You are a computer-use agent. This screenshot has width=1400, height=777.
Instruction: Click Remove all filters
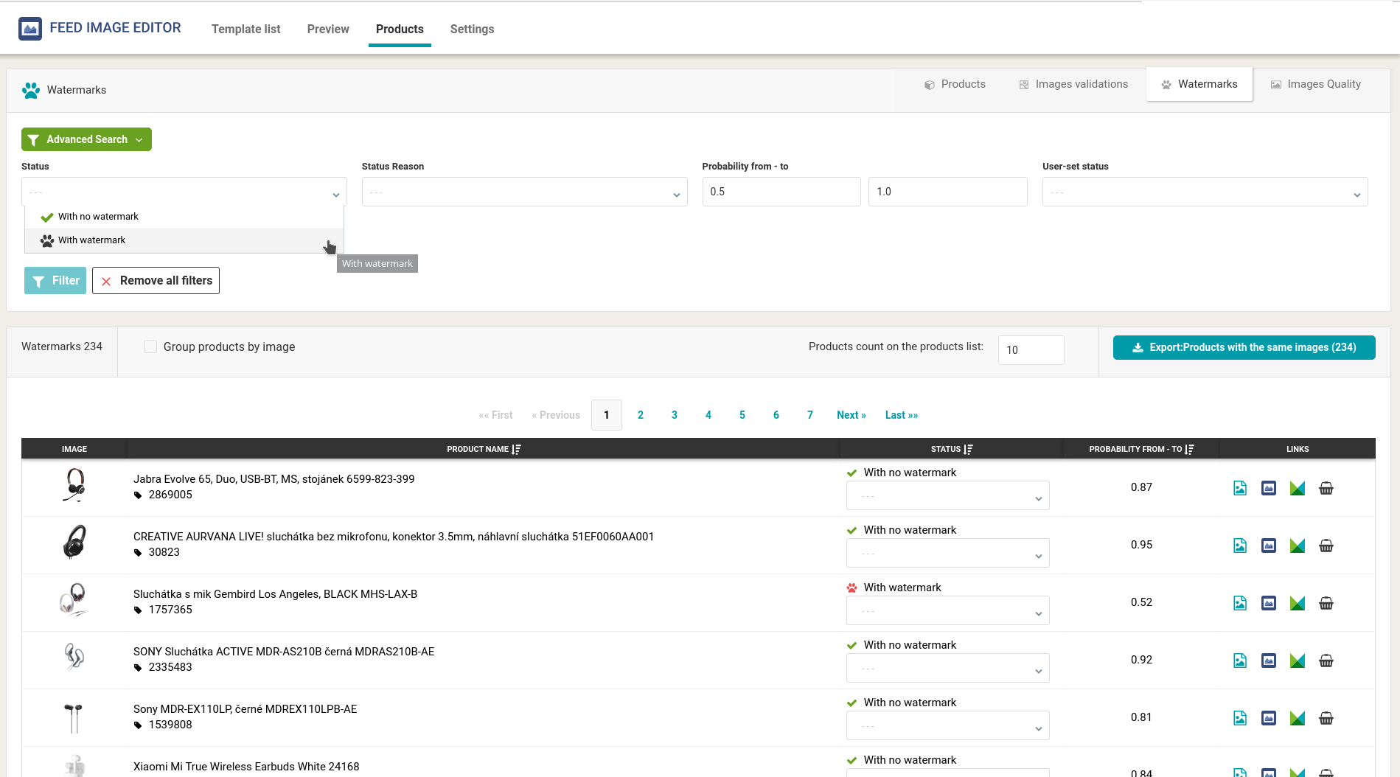156,280
